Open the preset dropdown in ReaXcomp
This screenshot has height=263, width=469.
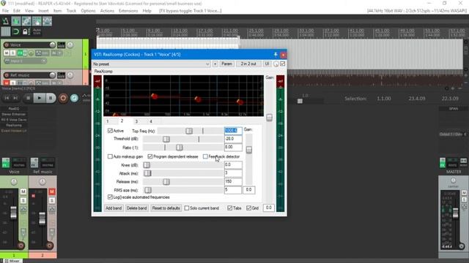pyautogui.click(x=152, y=64)
